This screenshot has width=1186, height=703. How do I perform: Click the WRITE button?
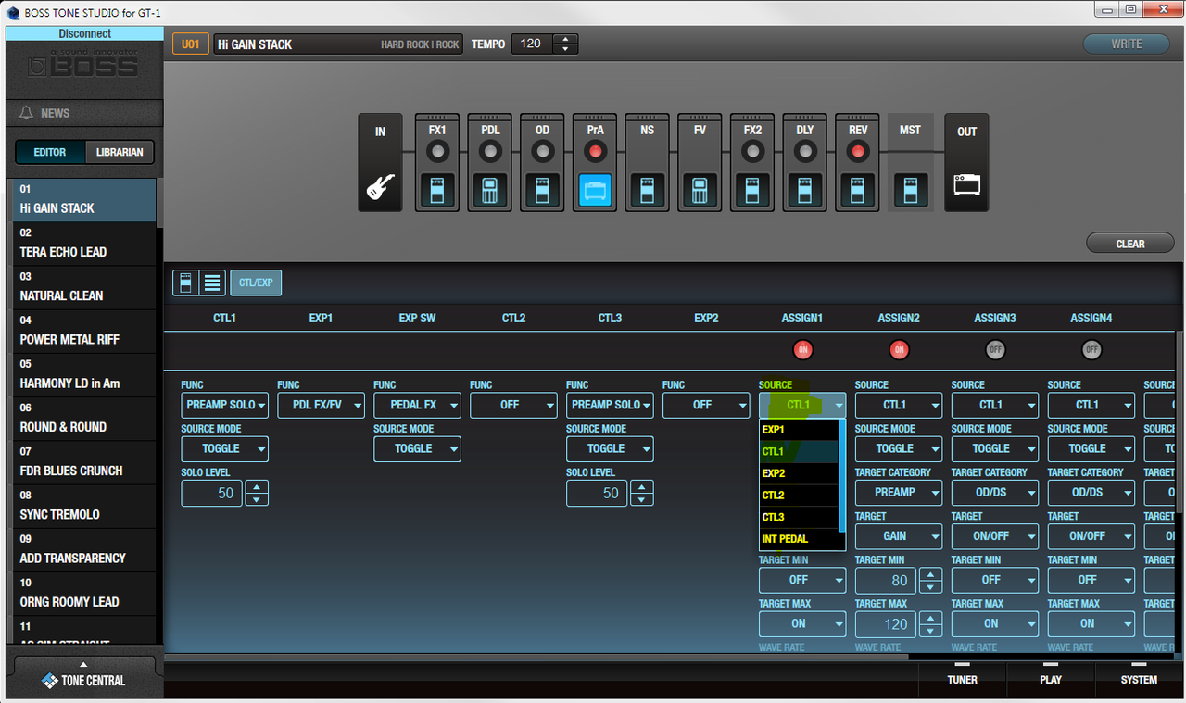coord(1127,44)
